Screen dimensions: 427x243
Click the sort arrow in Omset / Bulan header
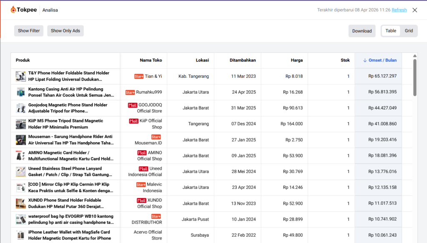(x=365, y=60)
